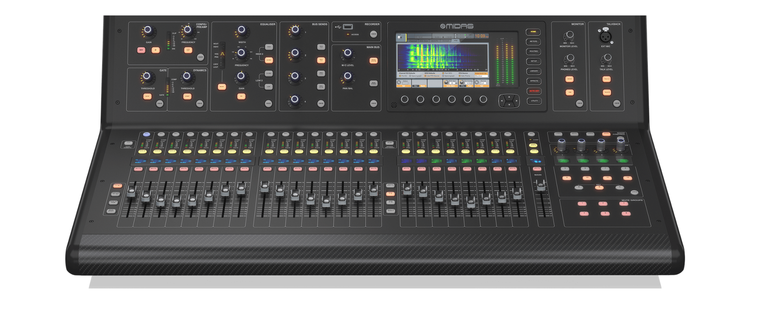Click the Config/Preamp Gain knob
757x318 pixels.
point(148,31)
